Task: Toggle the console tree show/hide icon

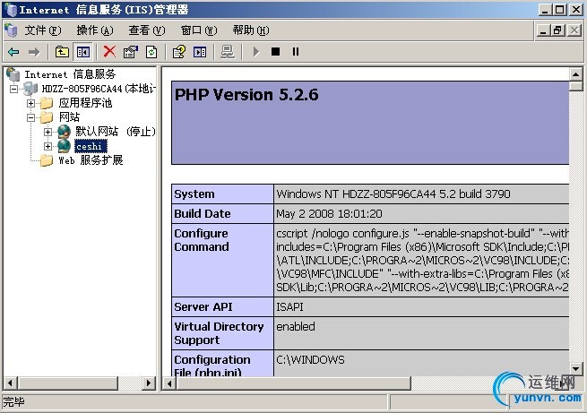Action: click(x=83, y=52)
